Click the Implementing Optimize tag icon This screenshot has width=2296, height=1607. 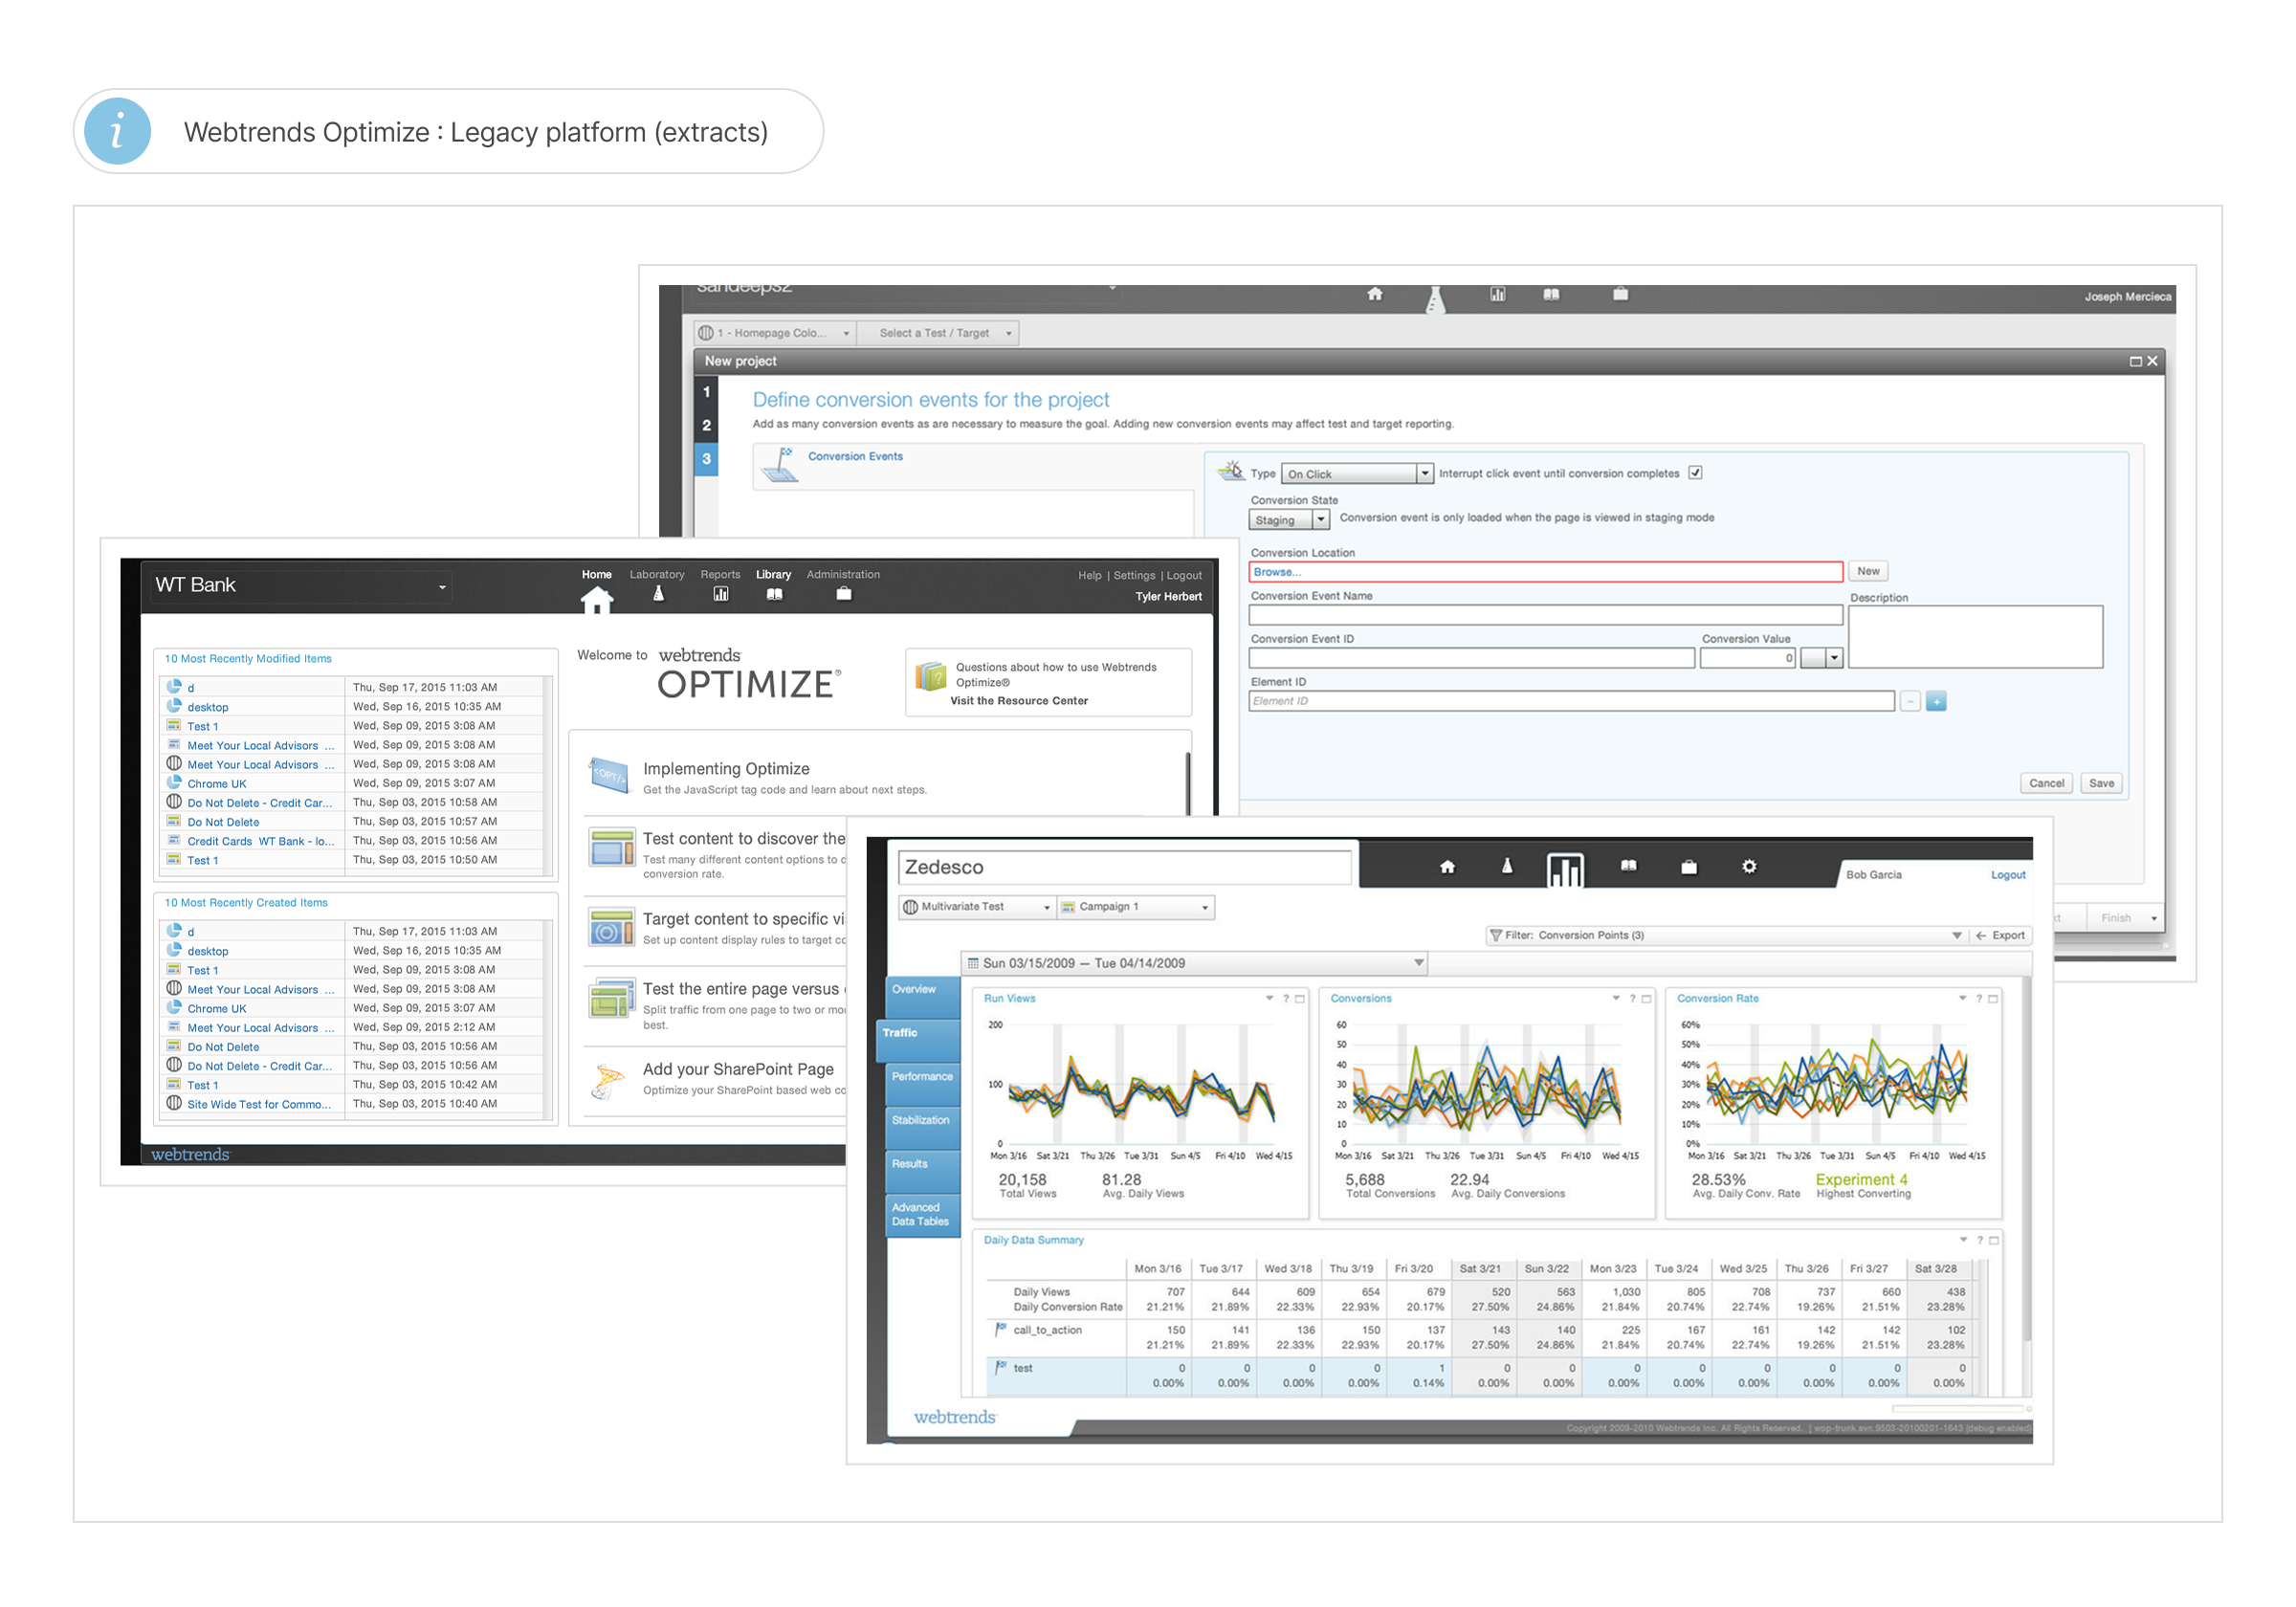(610, 776)
